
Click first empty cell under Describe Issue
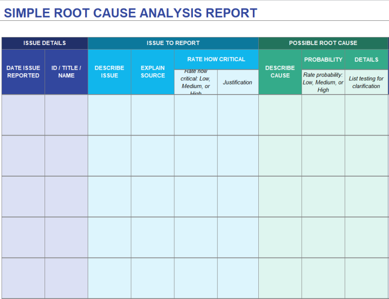pyautogui.click(x=109, y=115)
